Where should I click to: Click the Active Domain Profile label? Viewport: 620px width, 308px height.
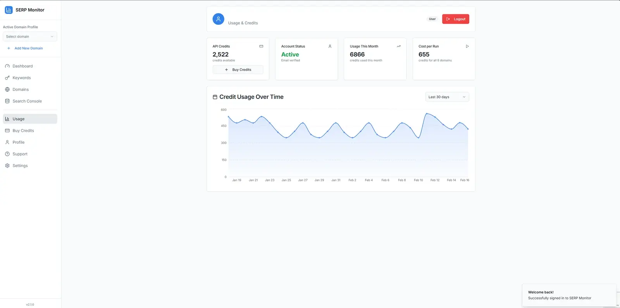click(21, 27)
